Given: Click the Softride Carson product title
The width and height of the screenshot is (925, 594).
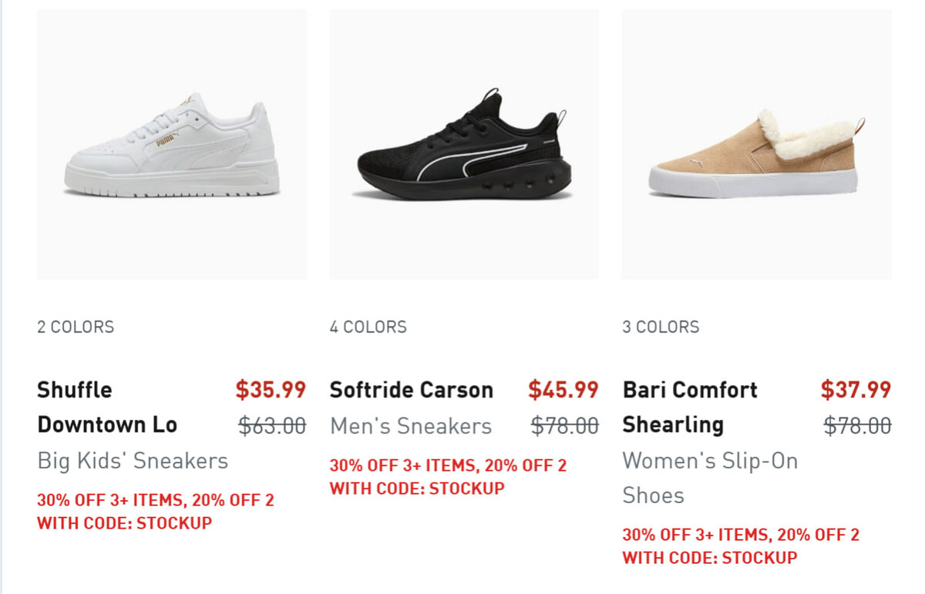Looking at the screenshot, I should pyautogui.click(x=411, y=390).
